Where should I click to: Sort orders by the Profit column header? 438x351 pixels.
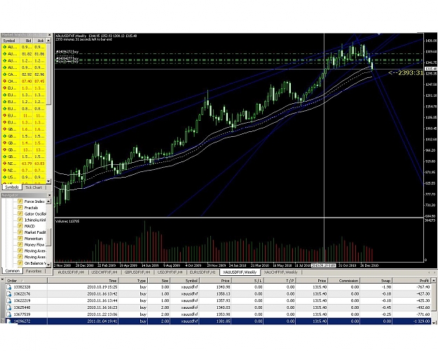click(412, 281)
